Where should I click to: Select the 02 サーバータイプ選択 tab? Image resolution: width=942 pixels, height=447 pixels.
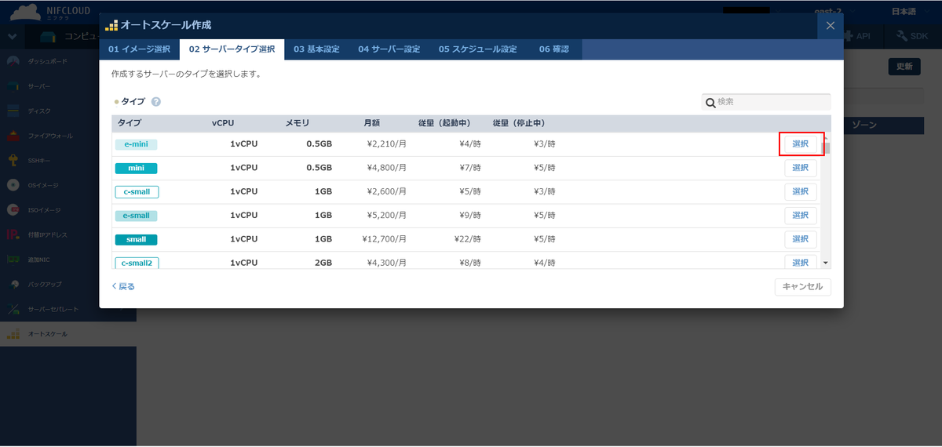click(232, 49)
